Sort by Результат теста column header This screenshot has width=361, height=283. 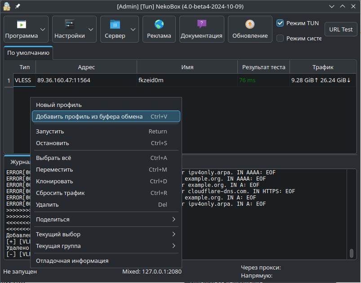[263, 67]
